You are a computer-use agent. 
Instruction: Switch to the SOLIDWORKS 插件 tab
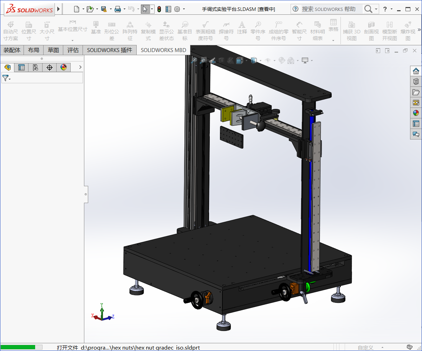pyautogui.click(x=110, y=50)
